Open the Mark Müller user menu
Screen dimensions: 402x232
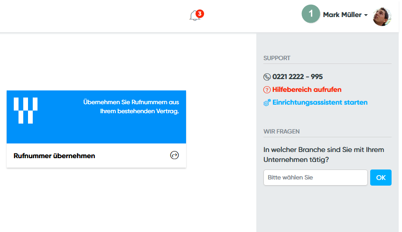click(343, 15)
